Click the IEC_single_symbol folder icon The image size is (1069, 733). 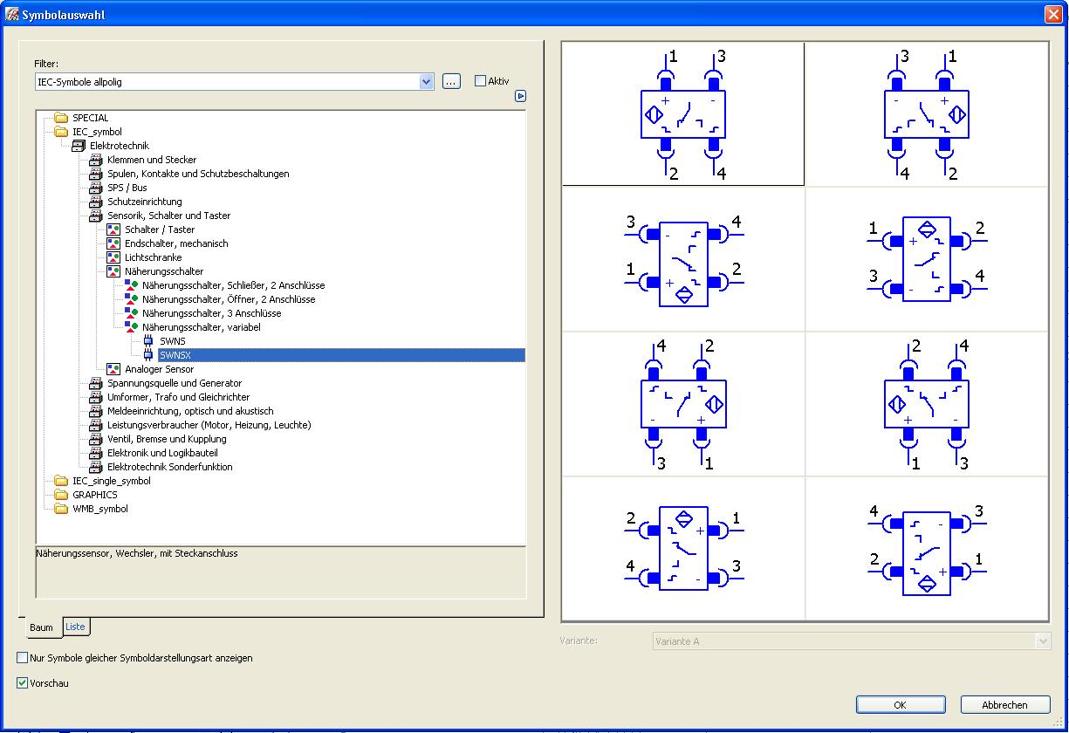tap(60, 481)
